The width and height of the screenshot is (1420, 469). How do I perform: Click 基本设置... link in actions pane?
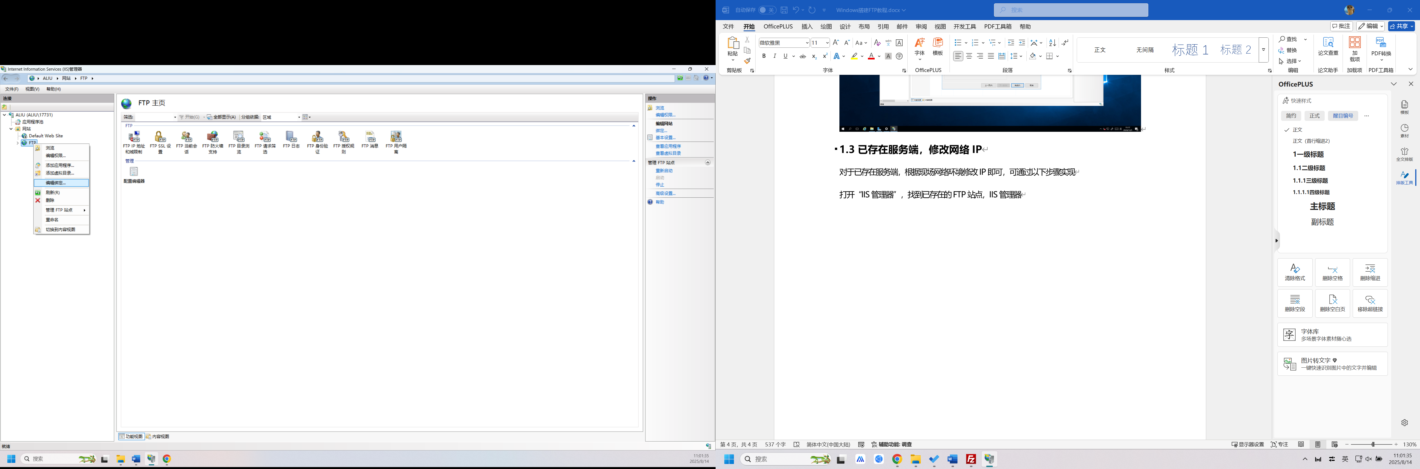tap(665, 138)
